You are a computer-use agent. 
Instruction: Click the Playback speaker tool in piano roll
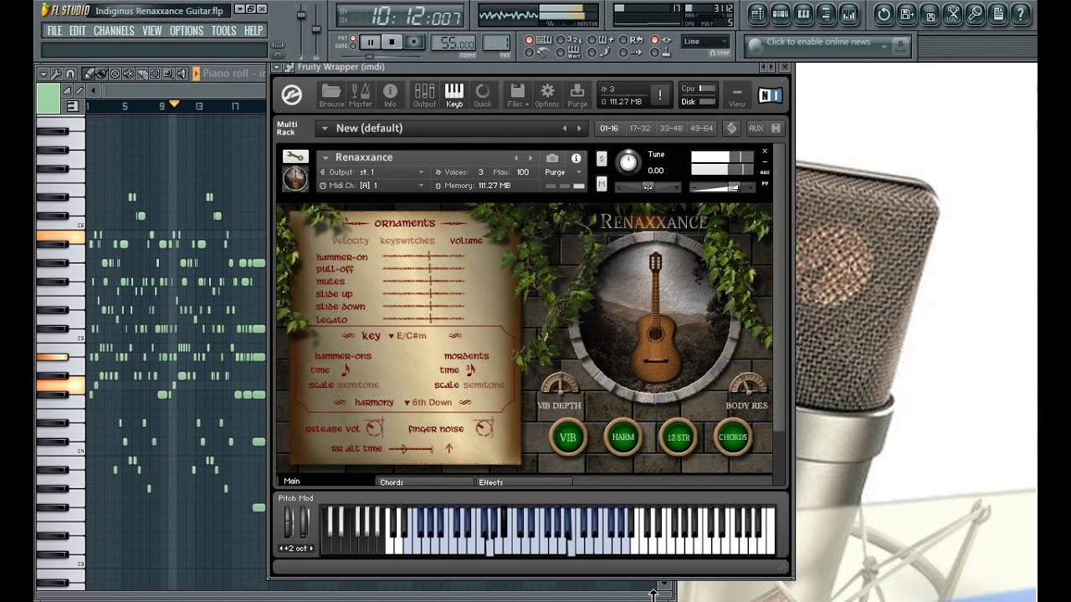pos(182,74)
